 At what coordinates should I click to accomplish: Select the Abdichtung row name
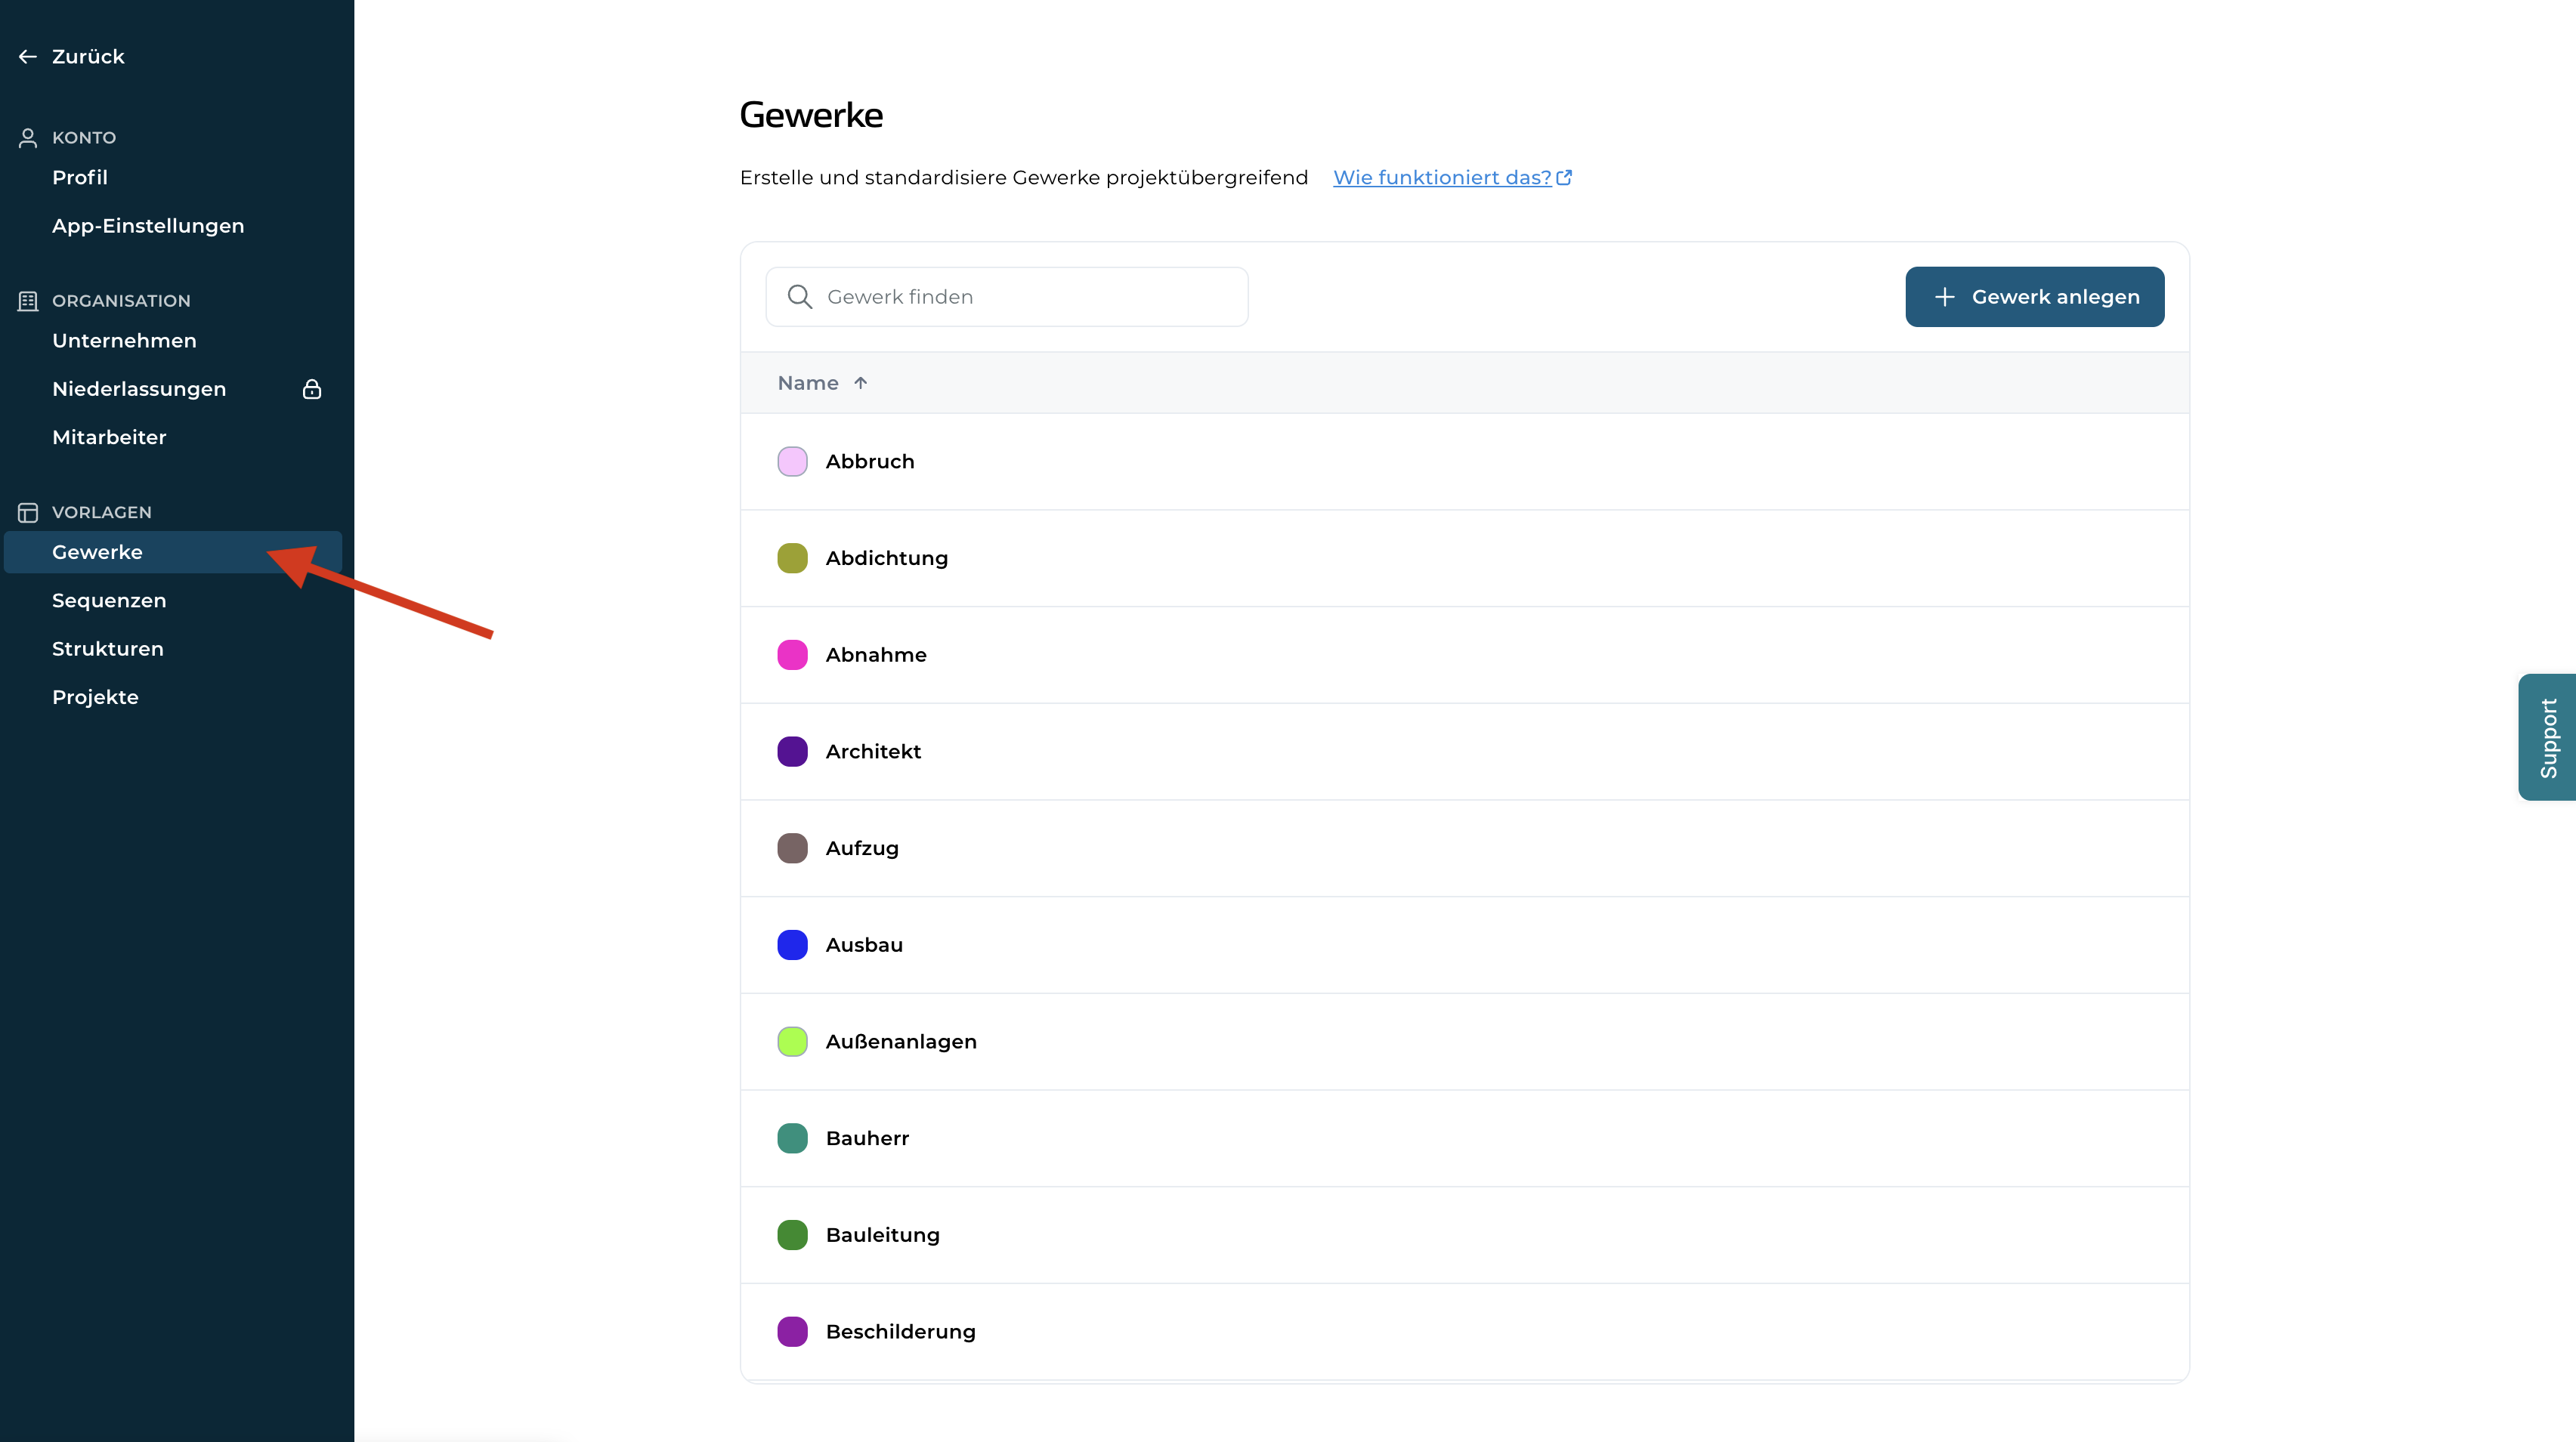click(887, 559)
